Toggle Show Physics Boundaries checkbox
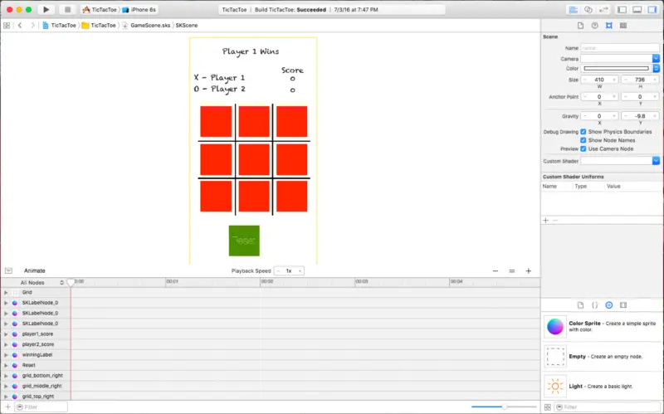 click(x=583, y=132)
